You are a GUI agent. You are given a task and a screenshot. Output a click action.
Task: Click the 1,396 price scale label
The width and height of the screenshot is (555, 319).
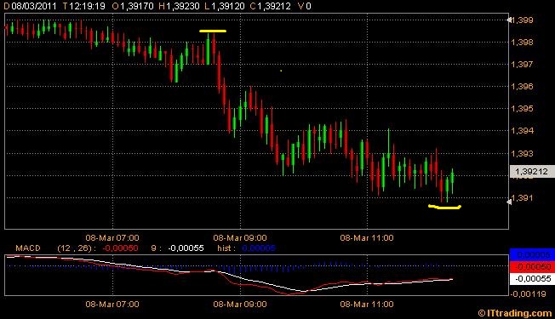[x=522, y=86]
